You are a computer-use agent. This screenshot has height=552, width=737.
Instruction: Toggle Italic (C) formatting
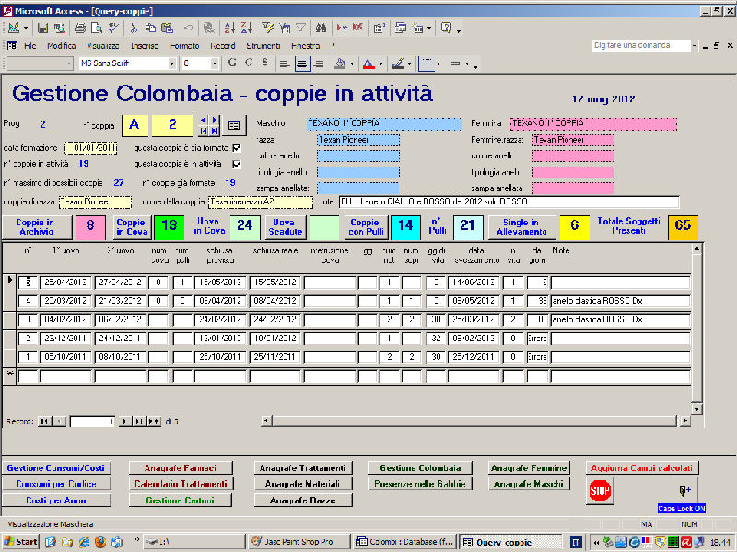click(x=249, y=63)
